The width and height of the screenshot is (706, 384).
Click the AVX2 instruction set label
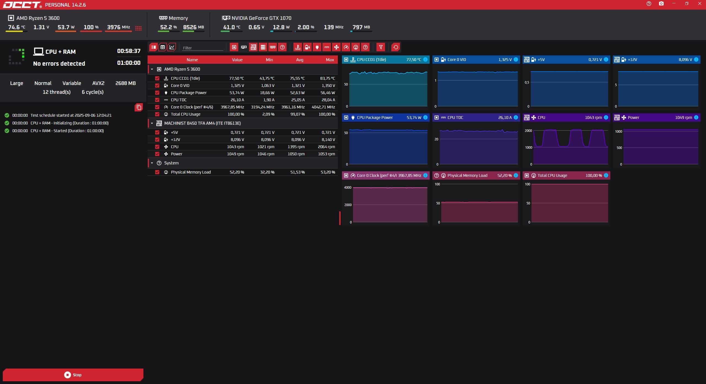(x=98, y=83)
